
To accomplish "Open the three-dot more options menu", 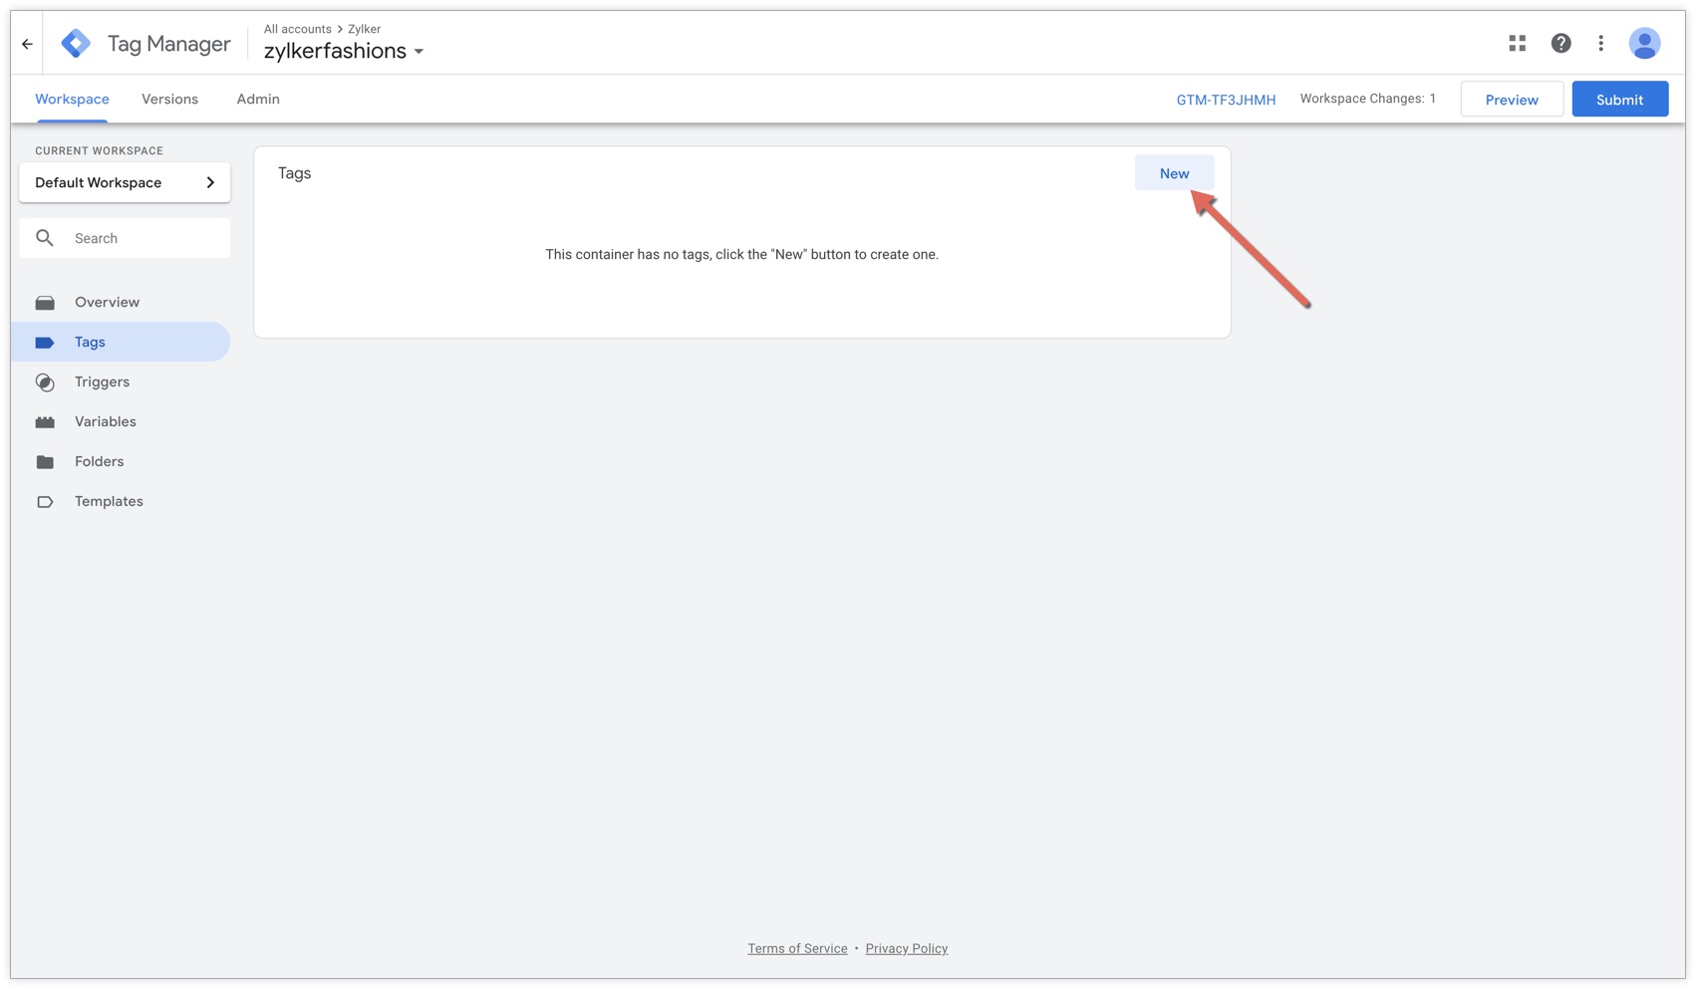I will 1601,43.
